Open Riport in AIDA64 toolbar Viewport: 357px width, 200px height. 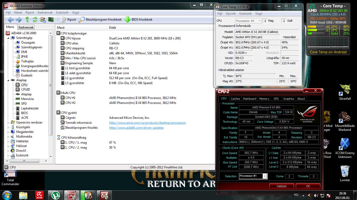[x=68, y=20]
